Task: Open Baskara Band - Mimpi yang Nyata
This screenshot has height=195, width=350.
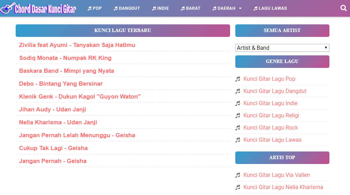Action: click(67, 71)
